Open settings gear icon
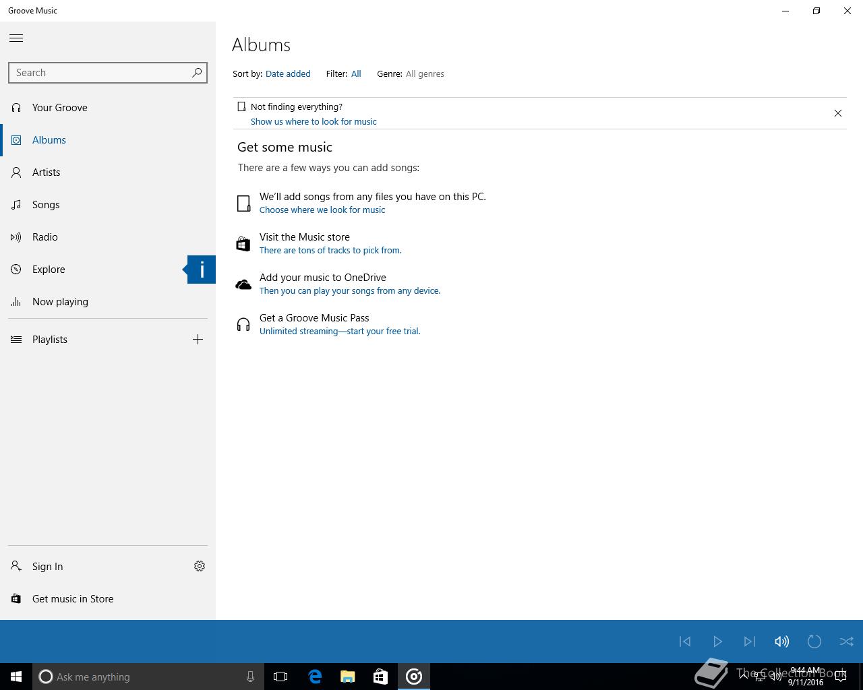 tap(200, 567)
